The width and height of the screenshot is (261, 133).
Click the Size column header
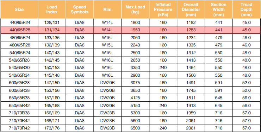tap(19, 9)
